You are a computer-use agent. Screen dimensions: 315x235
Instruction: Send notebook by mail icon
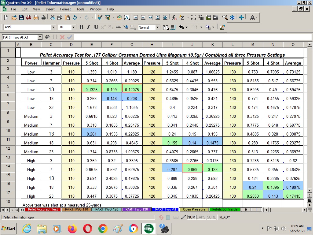pos(36,17)
